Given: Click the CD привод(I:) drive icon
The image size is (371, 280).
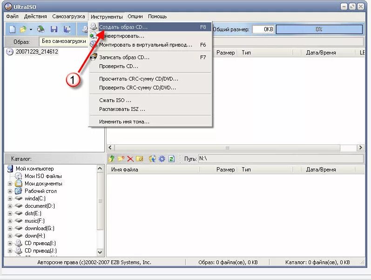Looking at the screenshot, I should click(19, 243).
